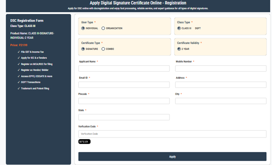Focus the Address input field
Viewport: 272px width, 165px height.
coord(221,85)
